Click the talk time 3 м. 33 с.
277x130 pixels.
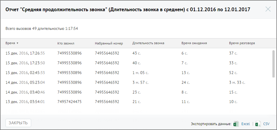[x=237, y=82]
